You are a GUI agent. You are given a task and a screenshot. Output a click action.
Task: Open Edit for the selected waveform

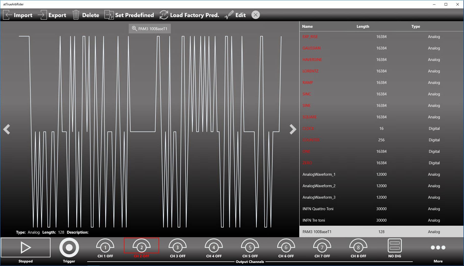[x=229, y=15]
